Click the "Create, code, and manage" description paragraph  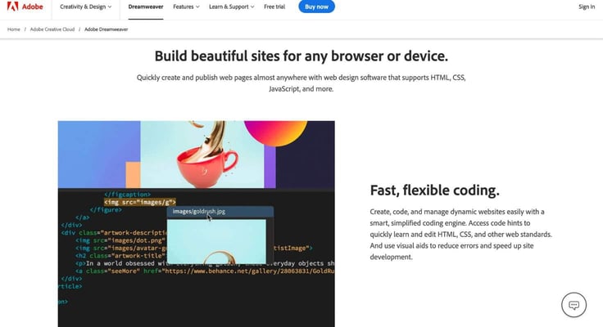pyautogui.click(x=460, y=234)
